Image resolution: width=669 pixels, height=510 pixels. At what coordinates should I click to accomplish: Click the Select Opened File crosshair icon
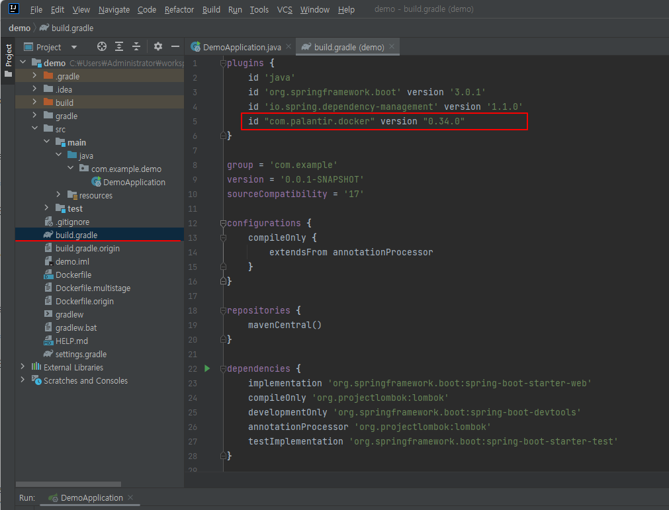pyautogui.click(x=101, y=46)
